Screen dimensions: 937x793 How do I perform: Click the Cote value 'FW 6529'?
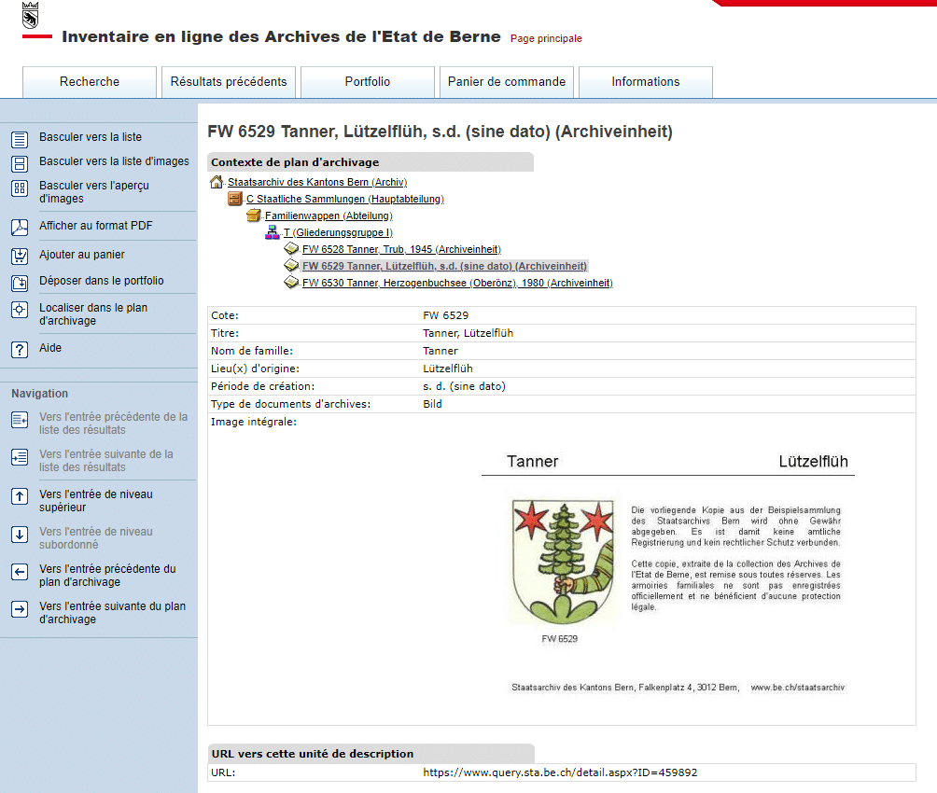[446, 315]
